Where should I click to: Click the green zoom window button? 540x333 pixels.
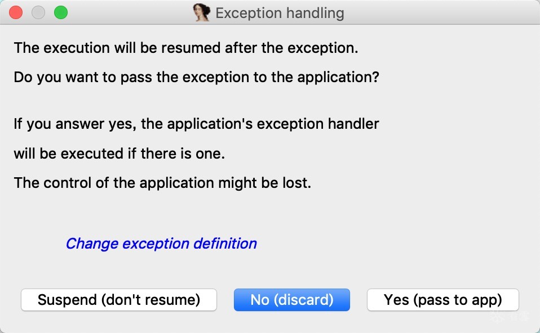tap(60, 12)
